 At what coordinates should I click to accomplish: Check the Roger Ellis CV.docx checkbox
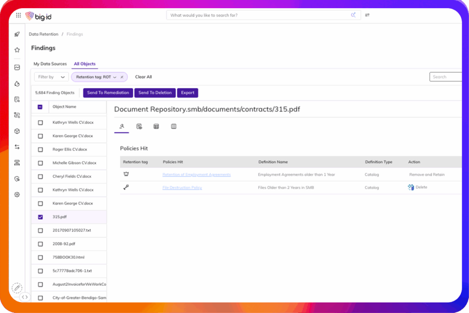[x=40, y=149]
